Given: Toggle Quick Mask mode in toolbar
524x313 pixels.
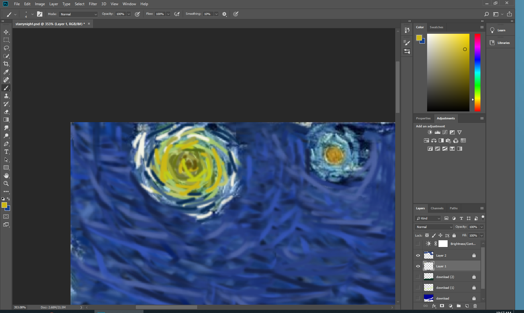Looking at the screenshot, I should tap(6, 217).
